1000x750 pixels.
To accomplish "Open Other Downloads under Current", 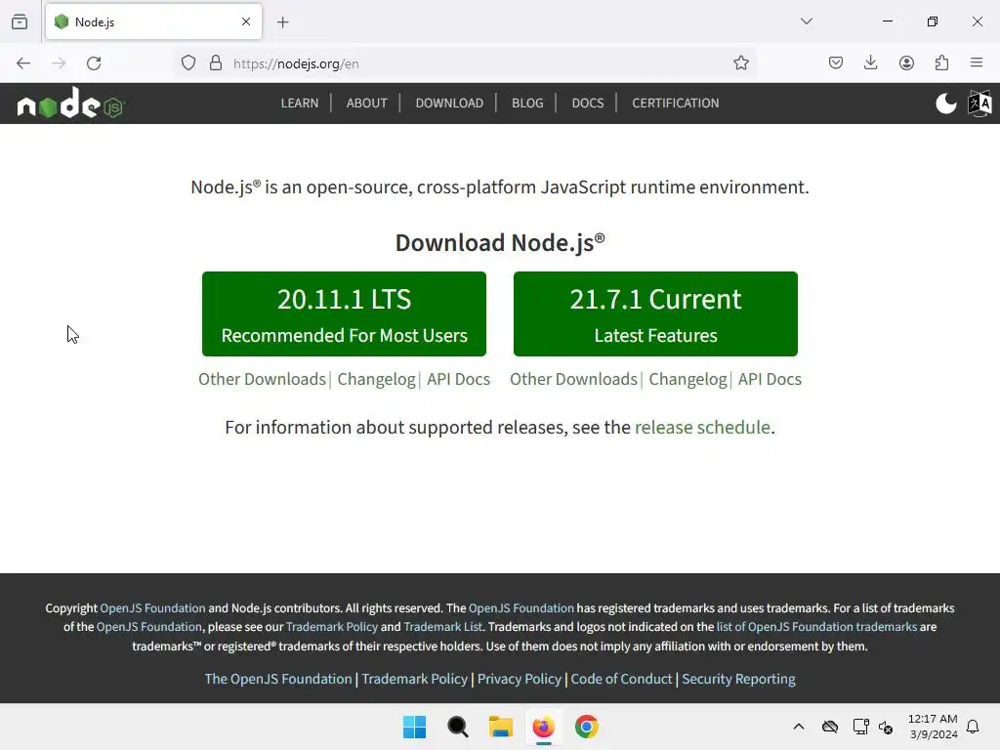I will pos(573,379).
